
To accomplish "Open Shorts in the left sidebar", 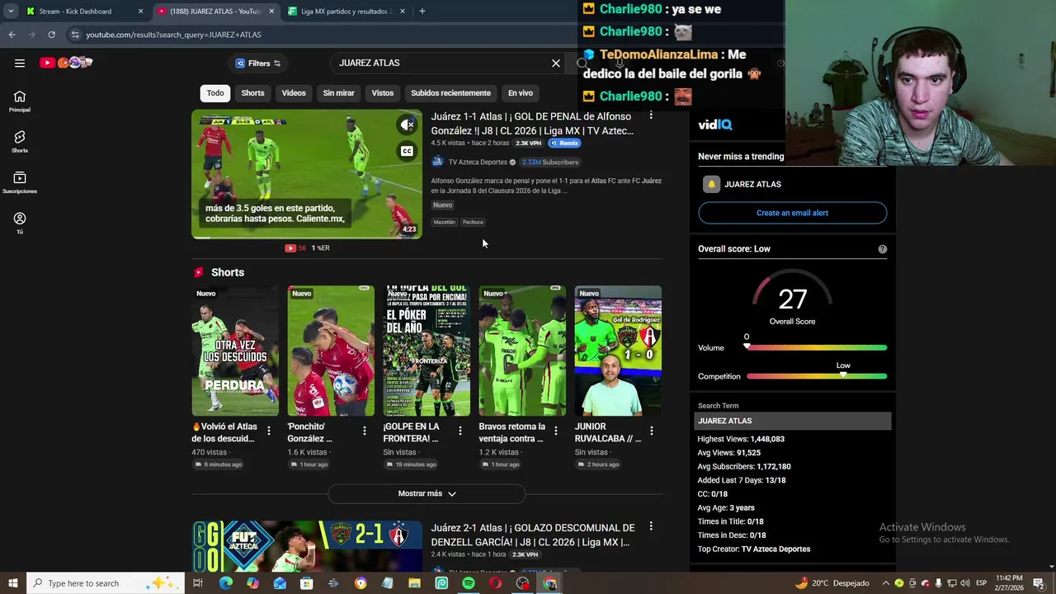I will [x=20, y=142].
